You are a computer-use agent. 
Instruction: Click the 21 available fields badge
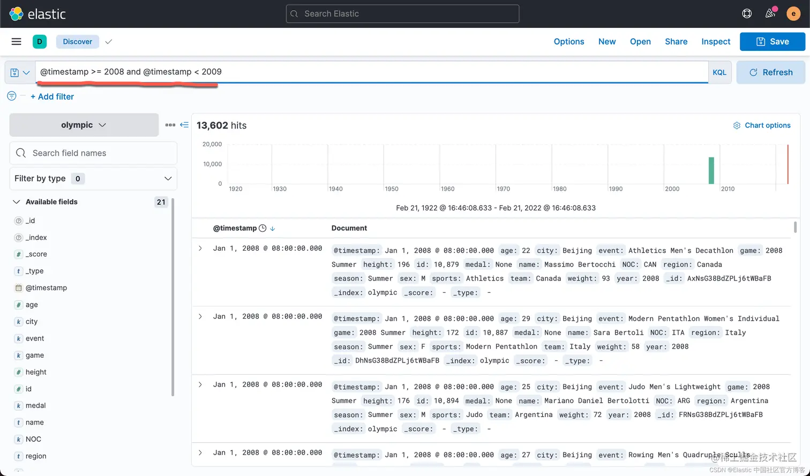point(161,202)
